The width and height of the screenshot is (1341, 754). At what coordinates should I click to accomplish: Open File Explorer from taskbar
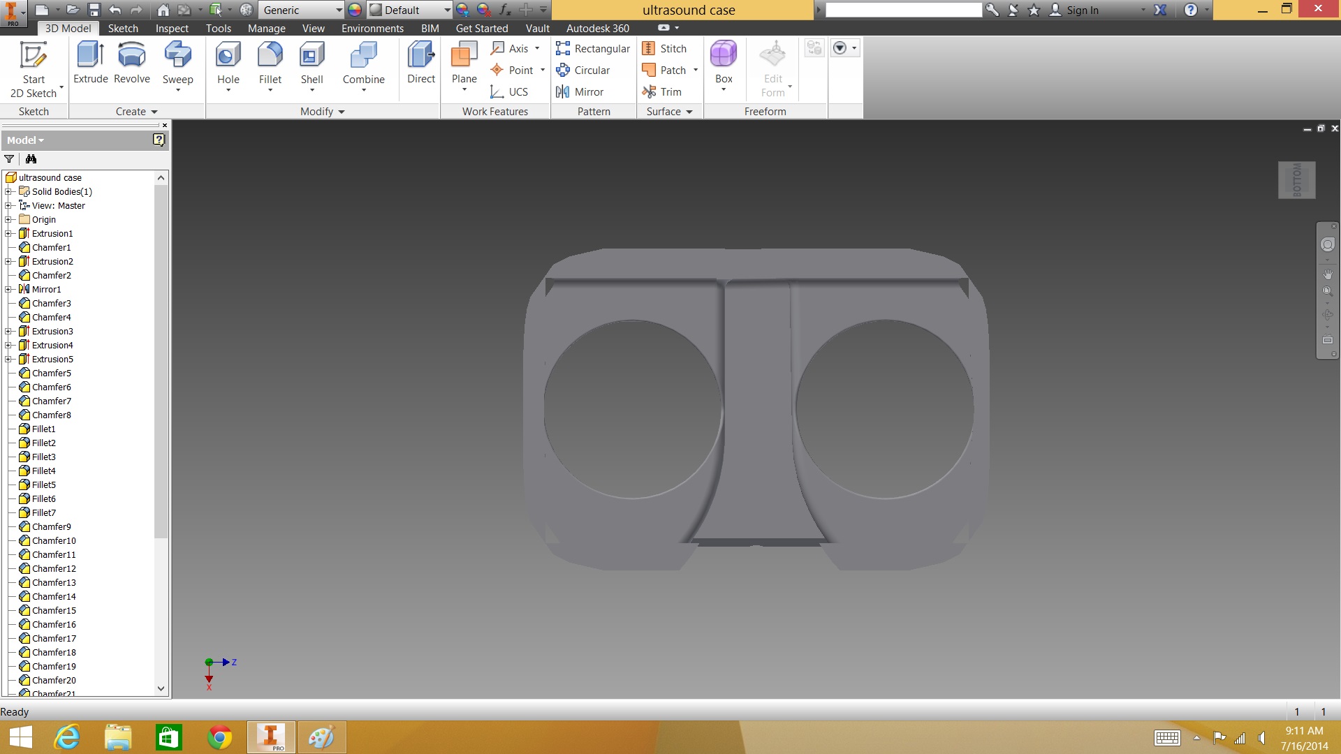(118, 737)
